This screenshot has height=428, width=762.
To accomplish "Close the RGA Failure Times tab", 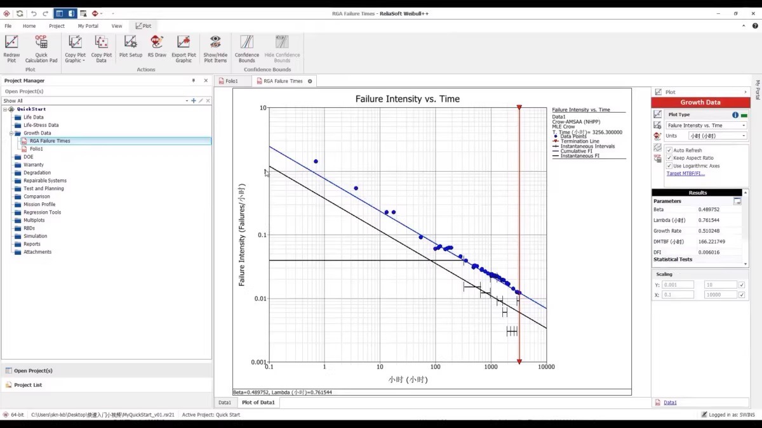I will tap(310, 81).
